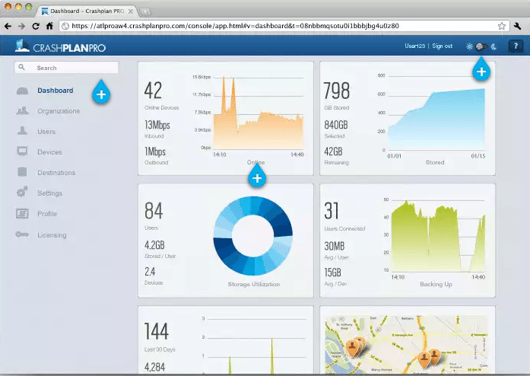The height and width of the screenshot is (376, 530).
Task: Click the browser back arrow
Action: click(x=8, y=26)
